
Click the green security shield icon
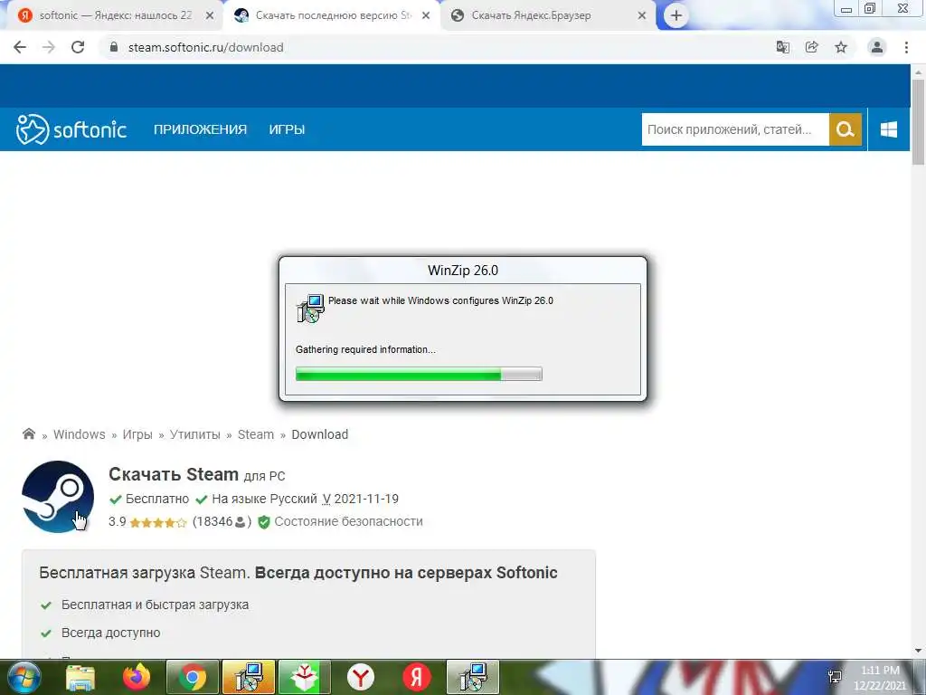click(264, 522)
